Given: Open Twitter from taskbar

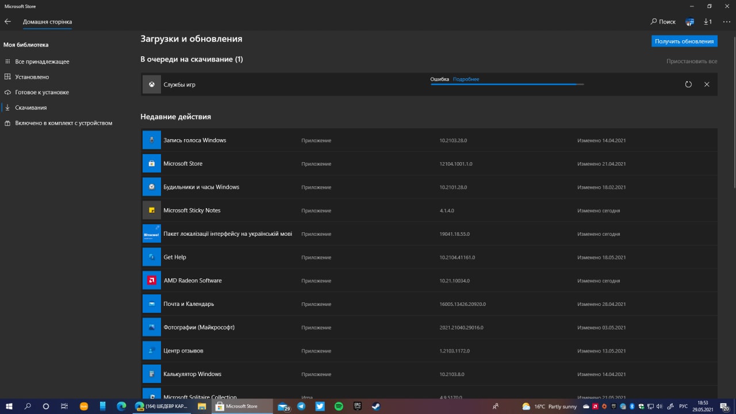Looking at the screenshot, I should pyautogui.click(x=320, y=406).
